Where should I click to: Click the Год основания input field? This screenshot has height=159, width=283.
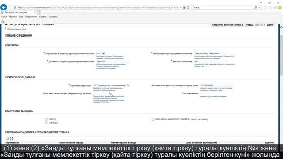204,93
